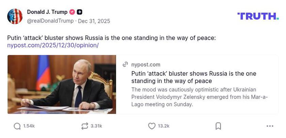Image resolution: width=286 pixels, height=138 pixels.
Task: Click the 13.2k likes count
Action: (x=164, y=126)
